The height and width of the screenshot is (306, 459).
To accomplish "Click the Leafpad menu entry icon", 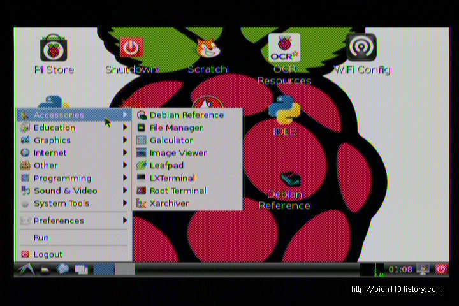I will click(142, 166).
